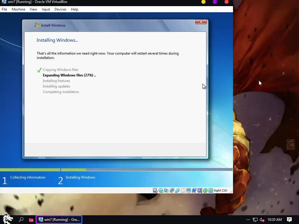Image resolution: width=299 pixels, height=224 pixels.
Task: Click the keyboard capture green arrow icon
Action: 211,190
